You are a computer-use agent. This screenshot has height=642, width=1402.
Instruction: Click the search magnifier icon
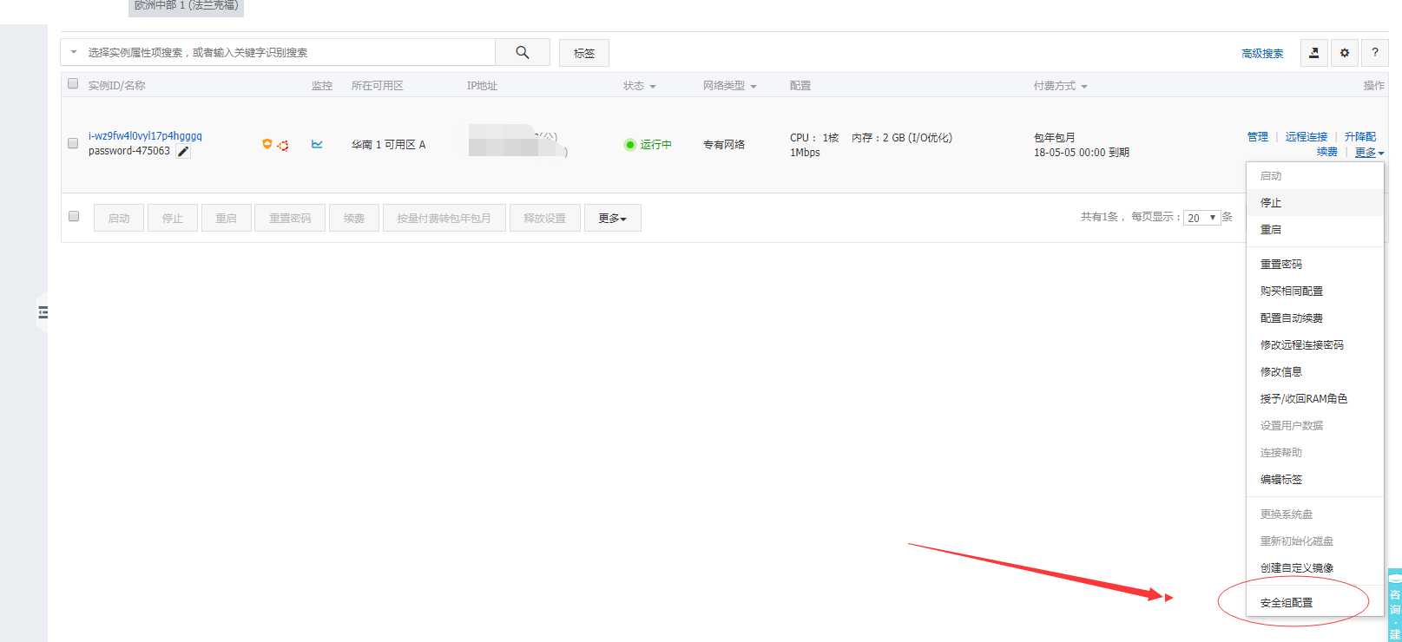pyautogui.click(x=522, y=52)
